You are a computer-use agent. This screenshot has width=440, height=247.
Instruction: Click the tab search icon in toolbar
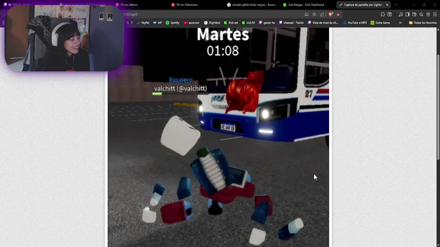tap(389, 14)
